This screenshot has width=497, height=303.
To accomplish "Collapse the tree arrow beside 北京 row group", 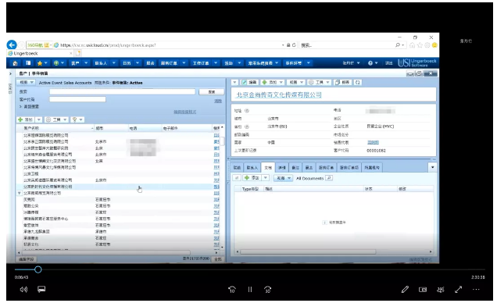I will coord(19,193).
